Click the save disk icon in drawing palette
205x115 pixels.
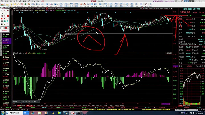[x=2, y=24]
